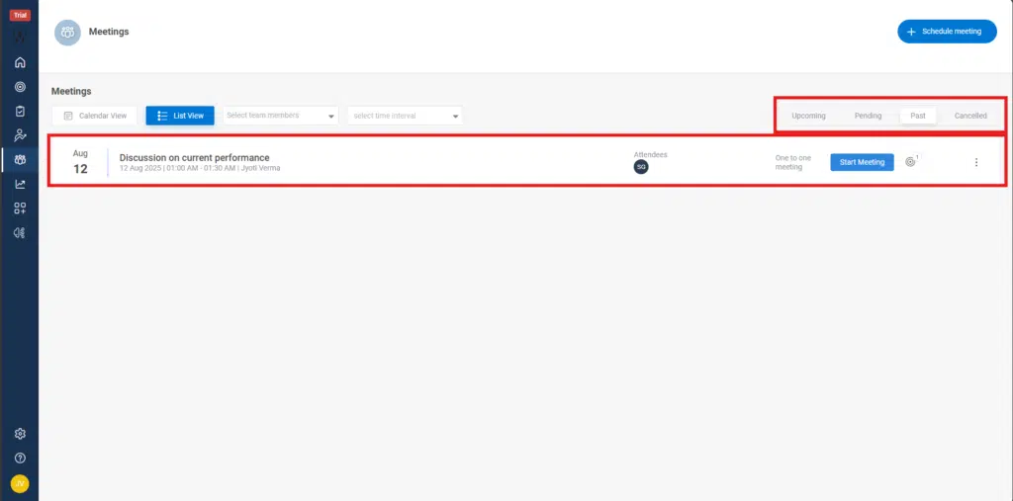Screen dimensions: 1013x501
Task: Open the three-dot menu for the meeting
Action: pos(976,162)
